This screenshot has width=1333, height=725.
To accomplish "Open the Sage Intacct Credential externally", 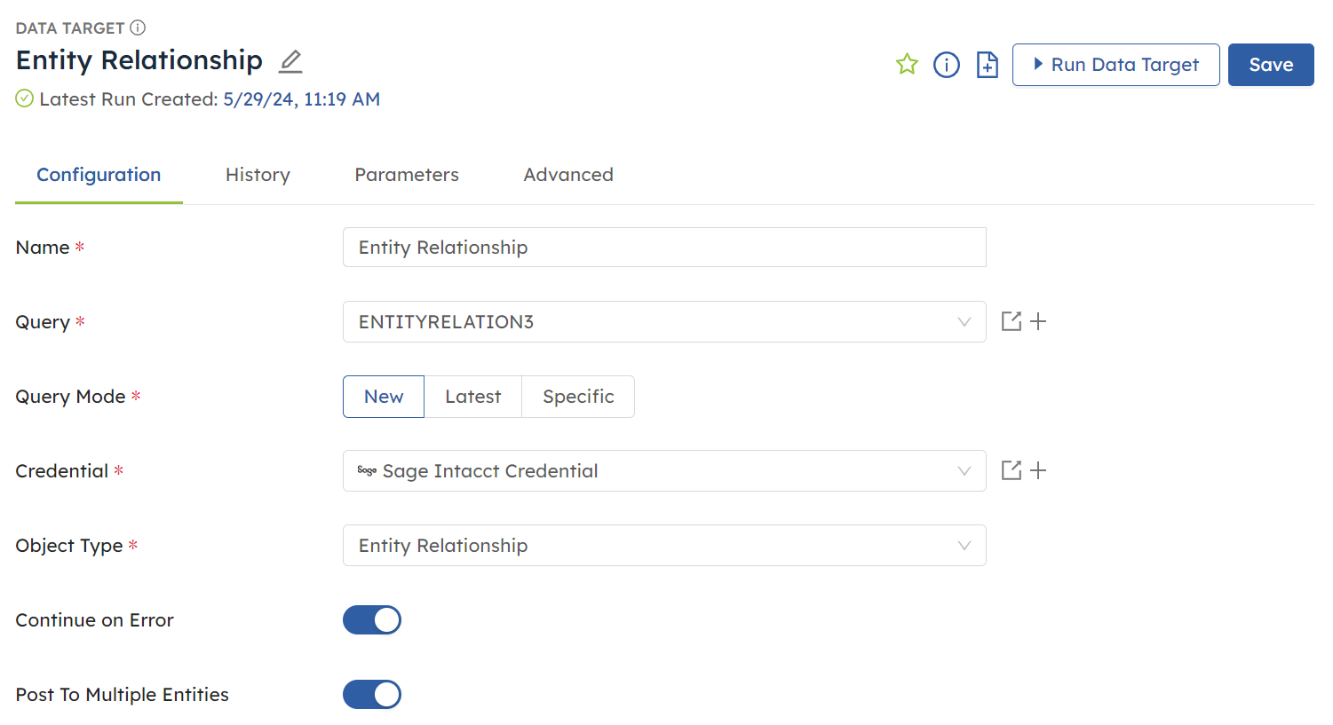I will point(1012,470).
